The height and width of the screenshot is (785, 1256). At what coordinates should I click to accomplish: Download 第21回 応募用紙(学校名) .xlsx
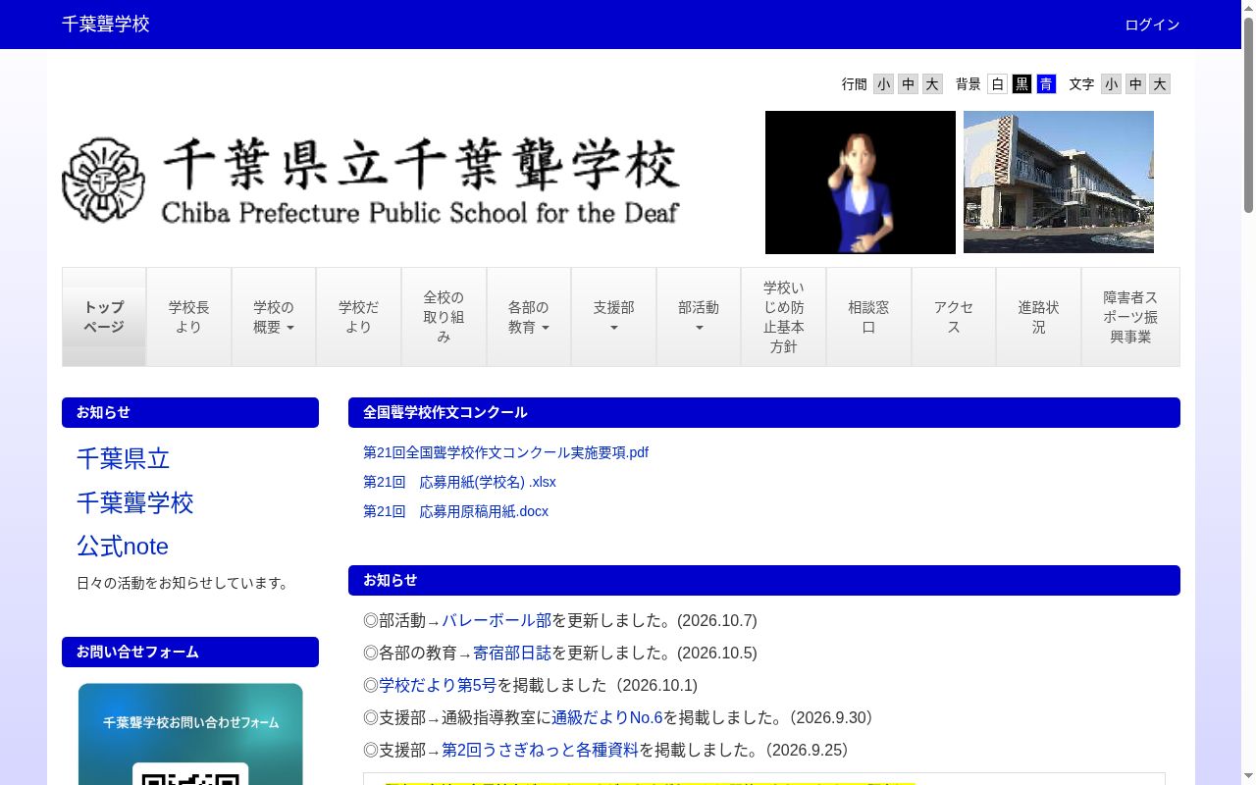459,482
